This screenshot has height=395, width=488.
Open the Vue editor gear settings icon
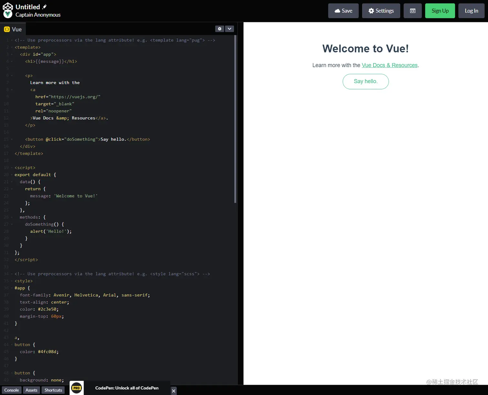pos(219,29)
